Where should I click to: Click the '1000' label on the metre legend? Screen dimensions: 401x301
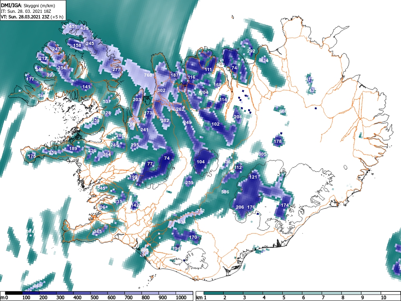point(181,297)
